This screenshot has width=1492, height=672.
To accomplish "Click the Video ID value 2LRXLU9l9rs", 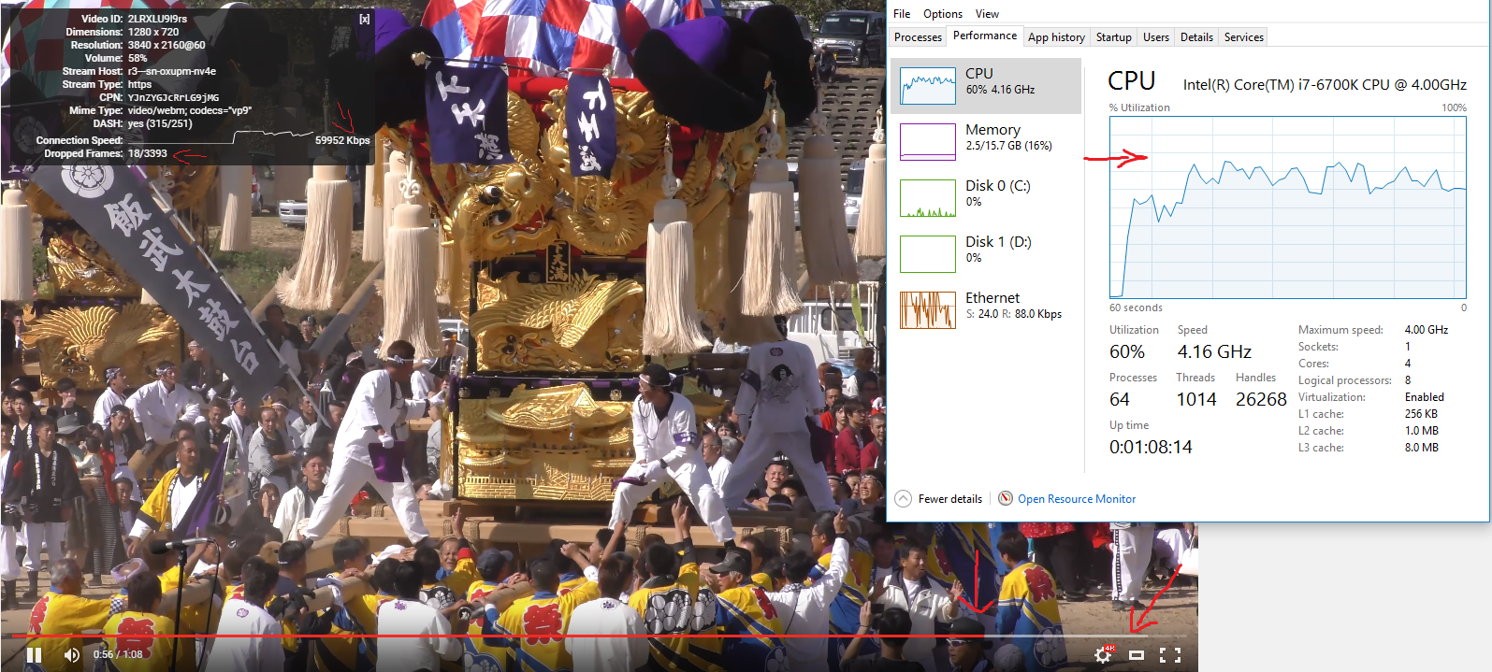I will click(x=157, y=19).
